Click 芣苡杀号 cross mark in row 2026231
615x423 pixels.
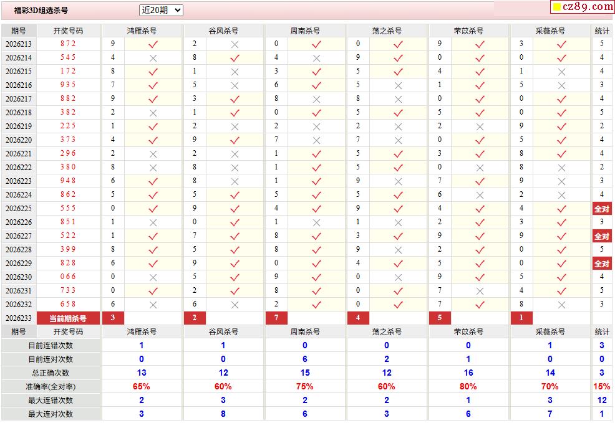point(479,292)
